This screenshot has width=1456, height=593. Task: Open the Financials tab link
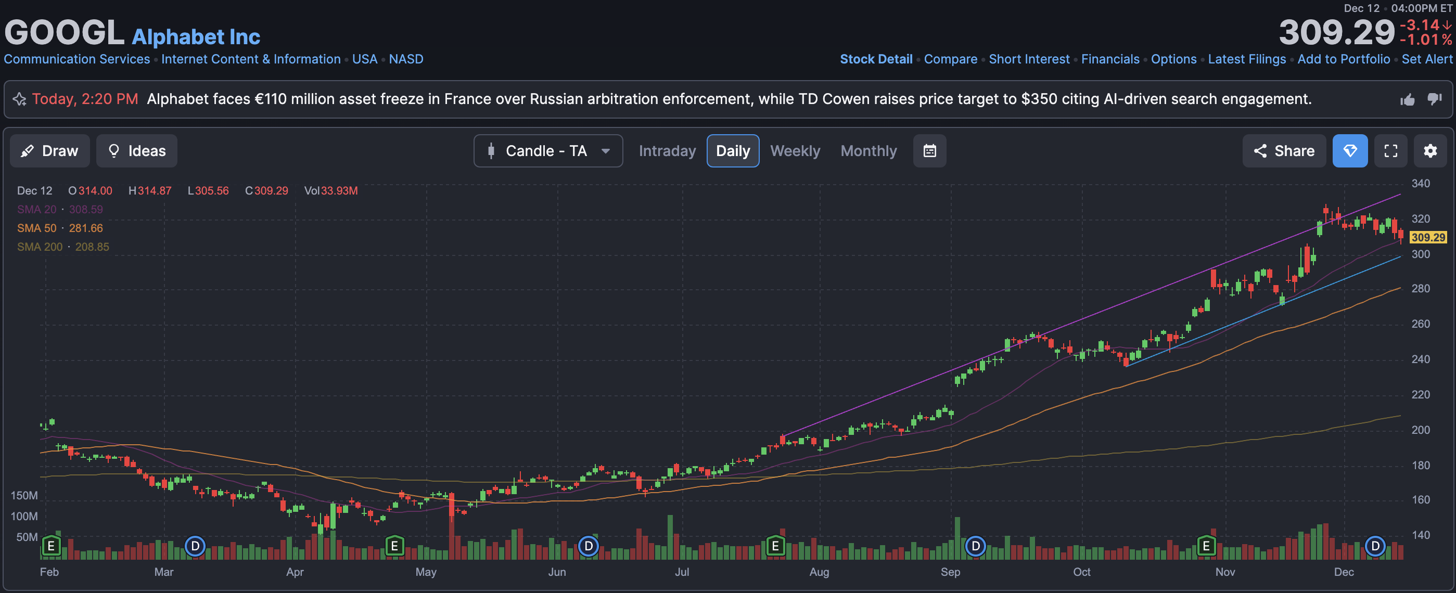(1110, 59)
